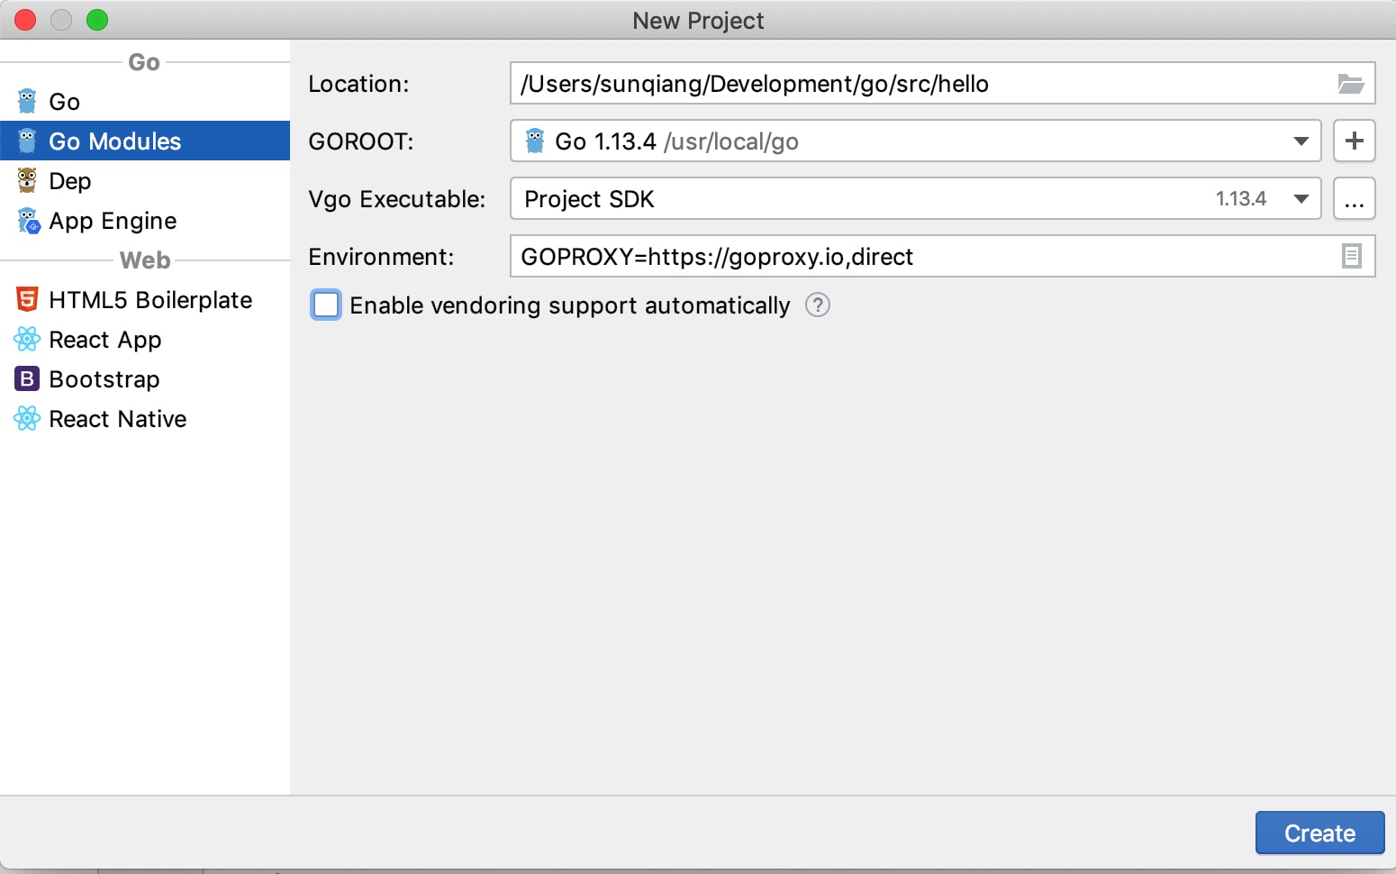
Task: Pick the Bootstrap project type
Action: [145, 378]
